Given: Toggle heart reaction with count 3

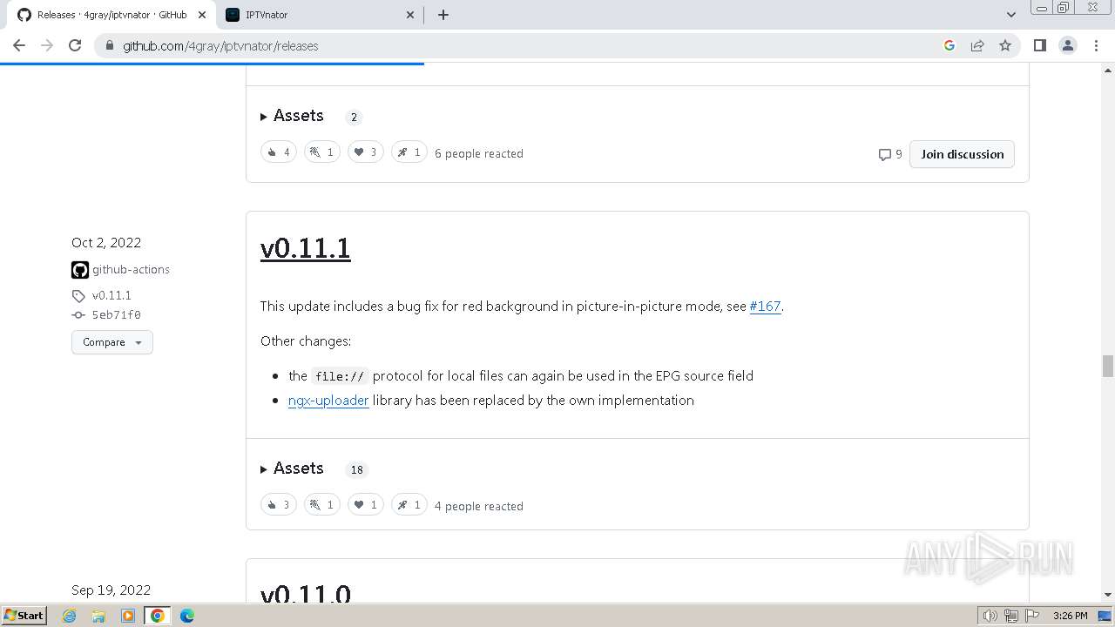Looking at the screenshot, I should tap(366, 152).
